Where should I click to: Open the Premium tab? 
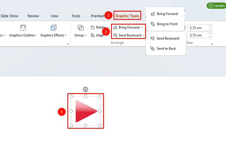(x=98, y=16)
